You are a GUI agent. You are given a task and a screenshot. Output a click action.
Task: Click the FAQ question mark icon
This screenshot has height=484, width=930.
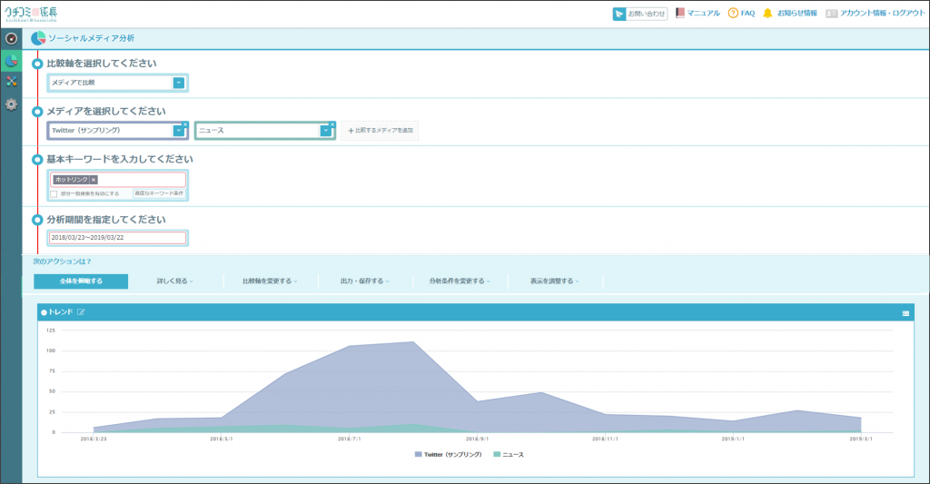click(733, 13)
